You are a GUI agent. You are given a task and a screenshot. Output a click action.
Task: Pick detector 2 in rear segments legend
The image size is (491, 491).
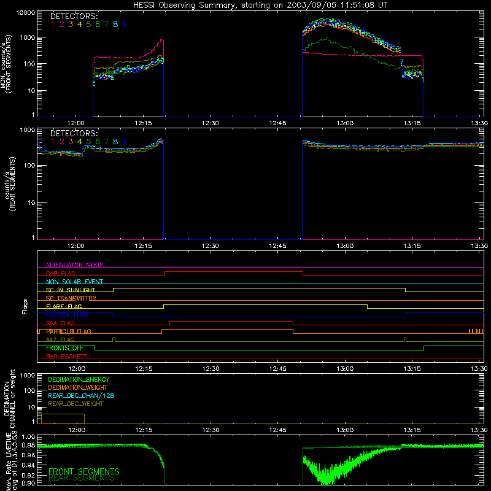click(62, 142)
